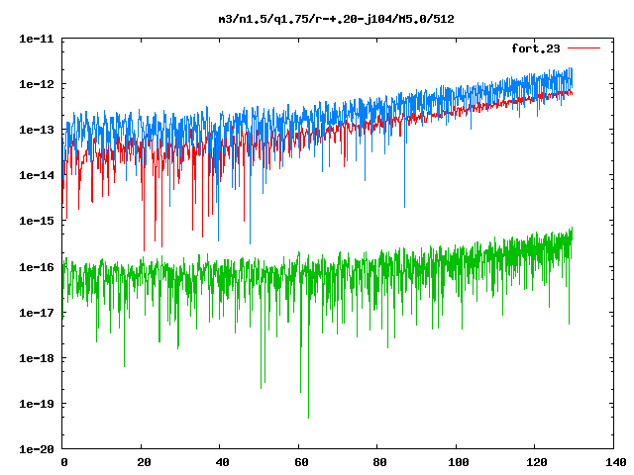Viewport: 634px width, 475px height.
Task: Click x-axis label 0
Action: click(x=64, y=462)
